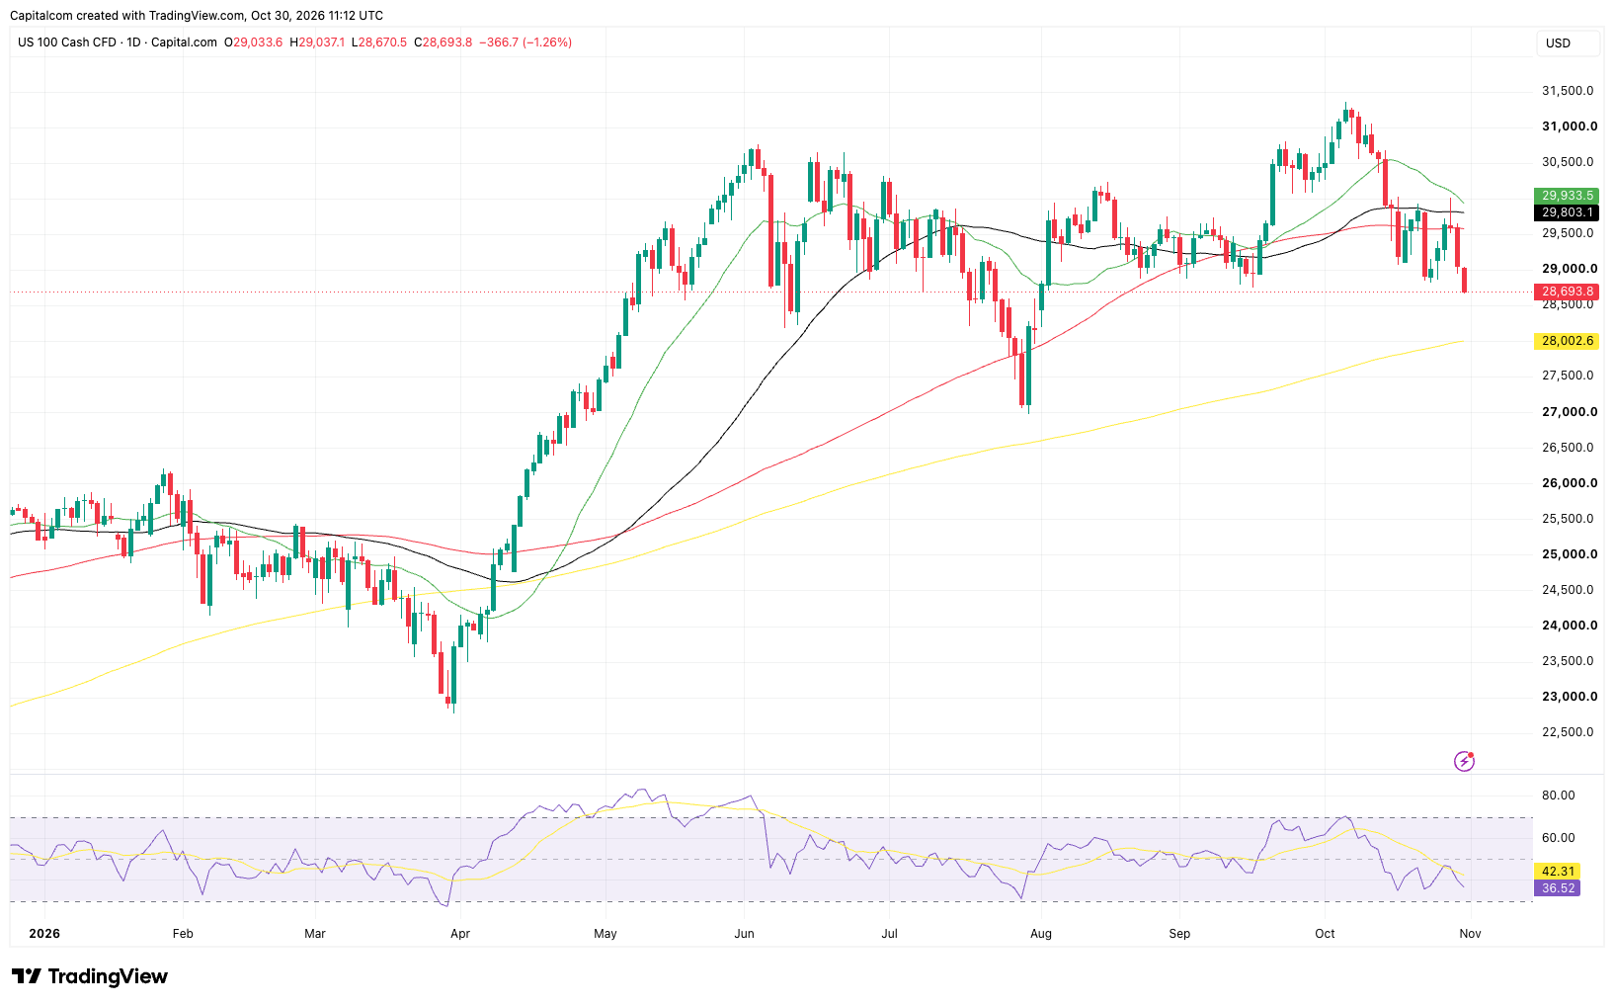
Task: Click the Mar label on time axis
Action: (x=315, y=934)
